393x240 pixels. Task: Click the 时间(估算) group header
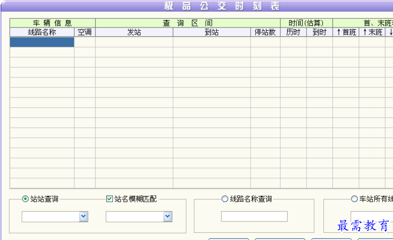[306, 23]
